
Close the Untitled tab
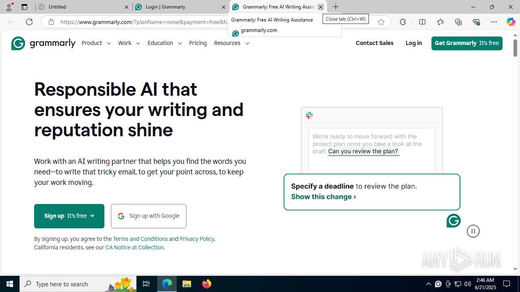coord(126,7)
